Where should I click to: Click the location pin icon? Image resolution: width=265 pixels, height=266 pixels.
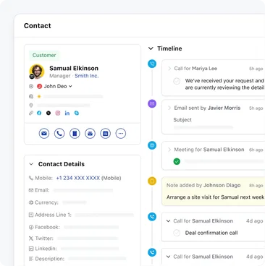(x=31, y=106)
